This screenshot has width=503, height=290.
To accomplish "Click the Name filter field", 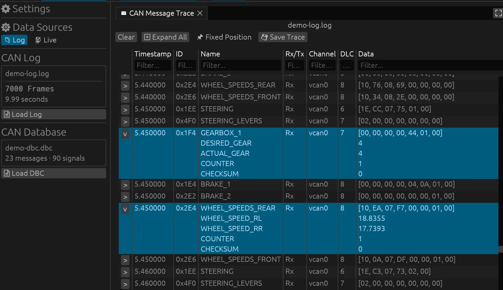I will [241, 65].
